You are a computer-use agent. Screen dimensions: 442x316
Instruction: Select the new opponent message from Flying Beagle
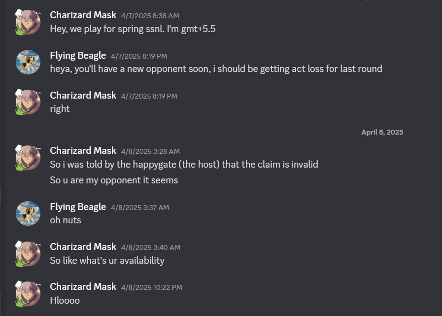[215, 69]
